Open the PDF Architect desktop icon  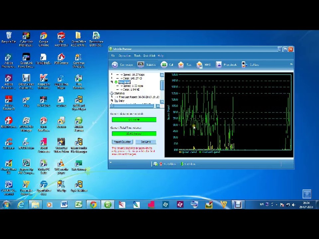pyautogui.click(x=61, y=39)
